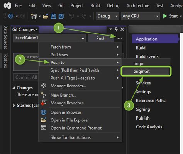
Task: Open the Undo history dropdown arrow
Action: pyautogui.click(x=78, y=16)
